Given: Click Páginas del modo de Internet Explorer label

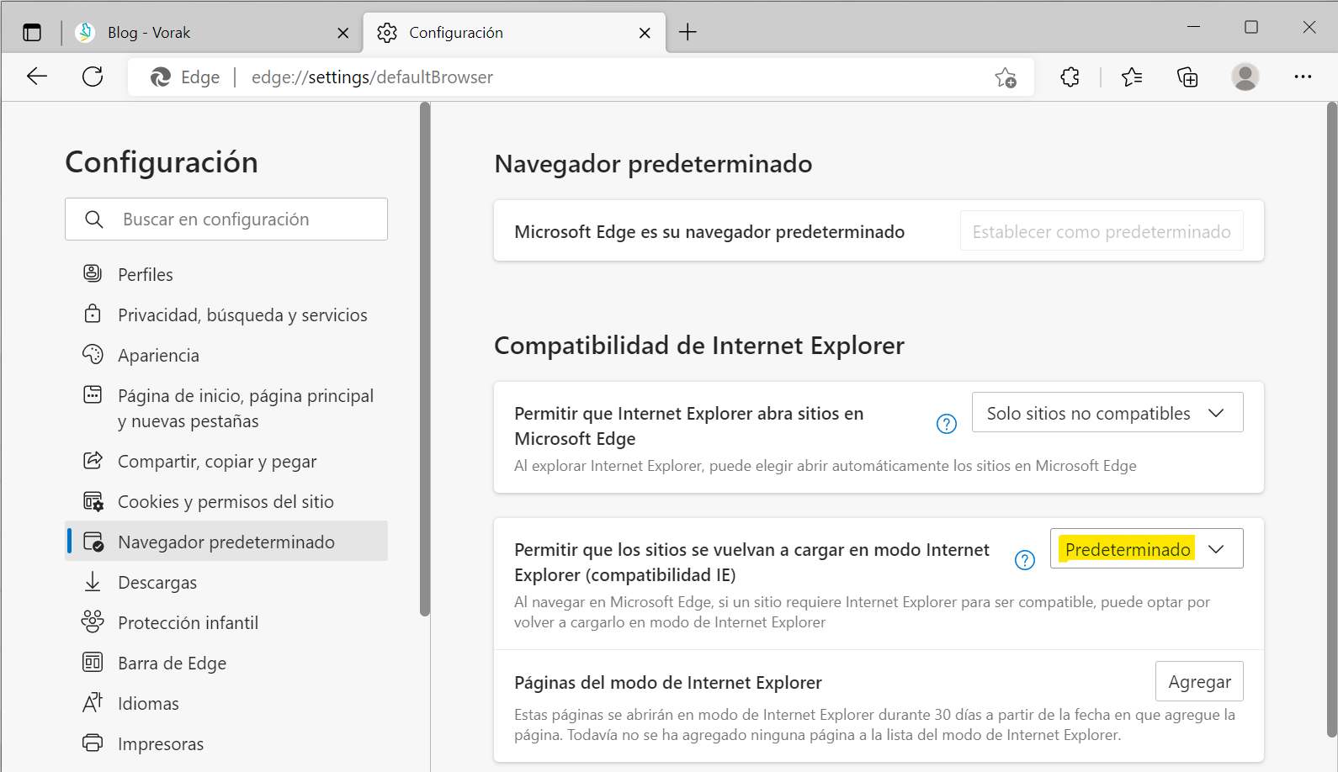Looking at the screenshot, I should 668,683.
